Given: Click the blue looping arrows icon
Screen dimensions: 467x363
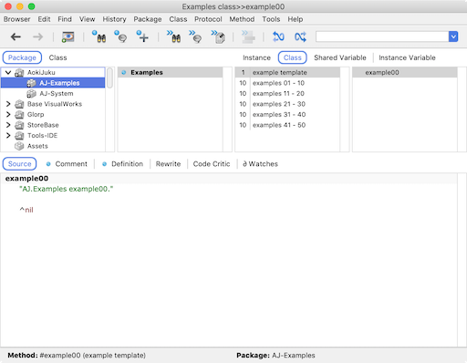Looking at the screenshot, I should 278,36.
